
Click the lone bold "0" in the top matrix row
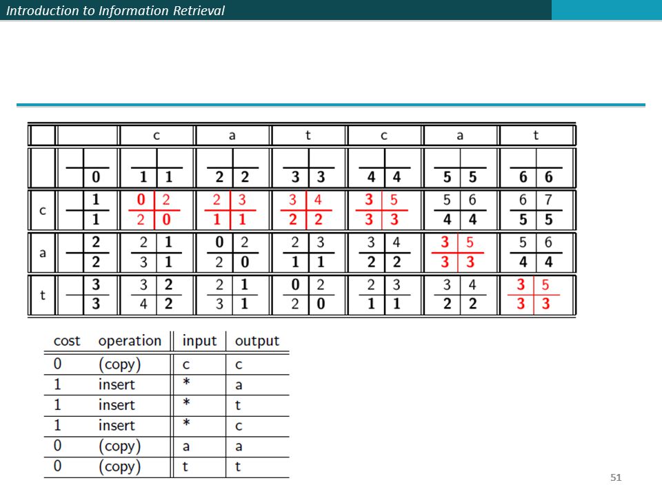[96, 177]
